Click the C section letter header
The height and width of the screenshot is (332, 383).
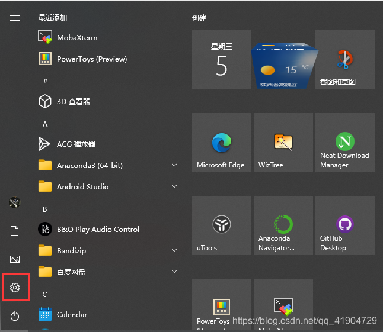point(44,295)
